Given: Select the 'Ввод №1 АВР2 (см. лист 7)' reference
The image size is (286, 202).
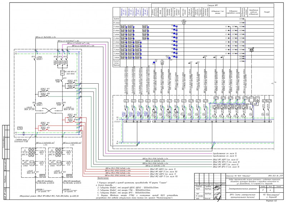Looking at the screenshot, I should click(163, 169).
